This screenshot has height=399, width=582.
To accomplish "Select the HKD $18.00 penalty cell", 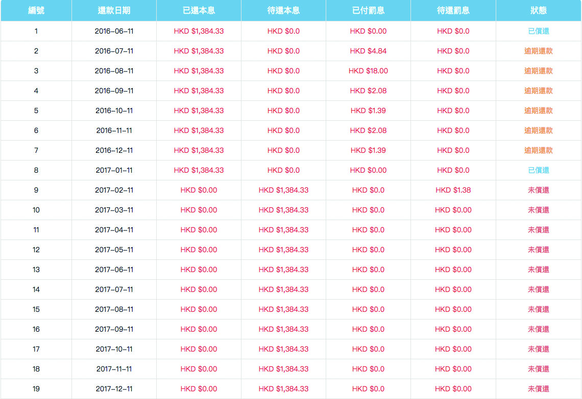I will click(368, 71).
